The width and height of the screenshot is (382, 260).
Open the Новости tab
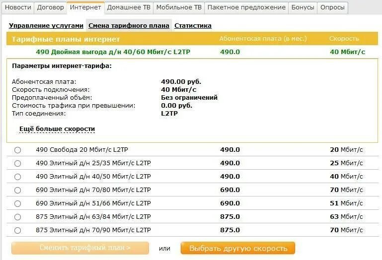tap(18, 7)
